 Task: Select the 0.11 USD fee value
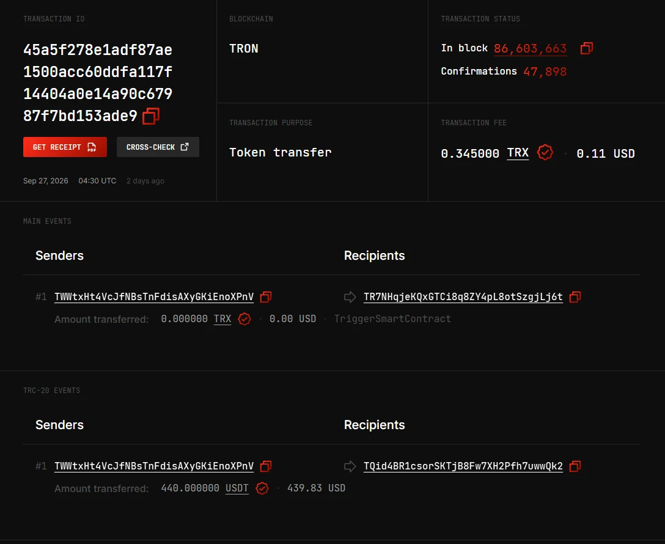click(606, 153)
